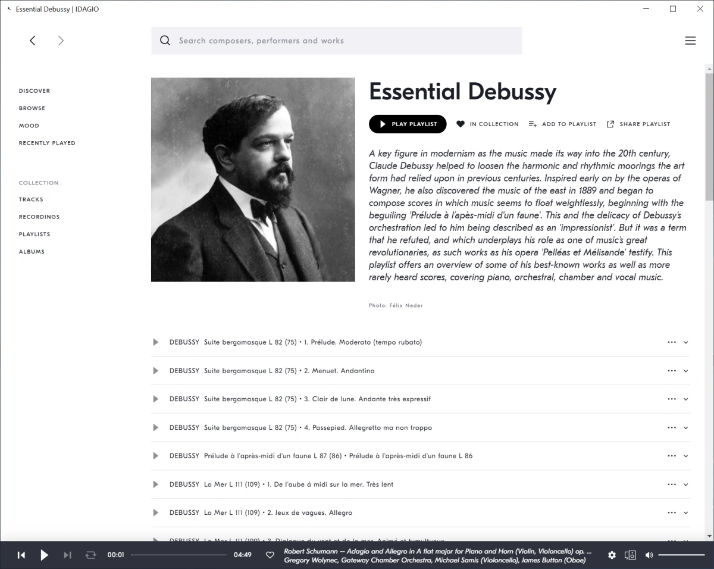This screenshot has height=569, width=714.
Task: Click Add to Playlist
Action: pos(562,124)
